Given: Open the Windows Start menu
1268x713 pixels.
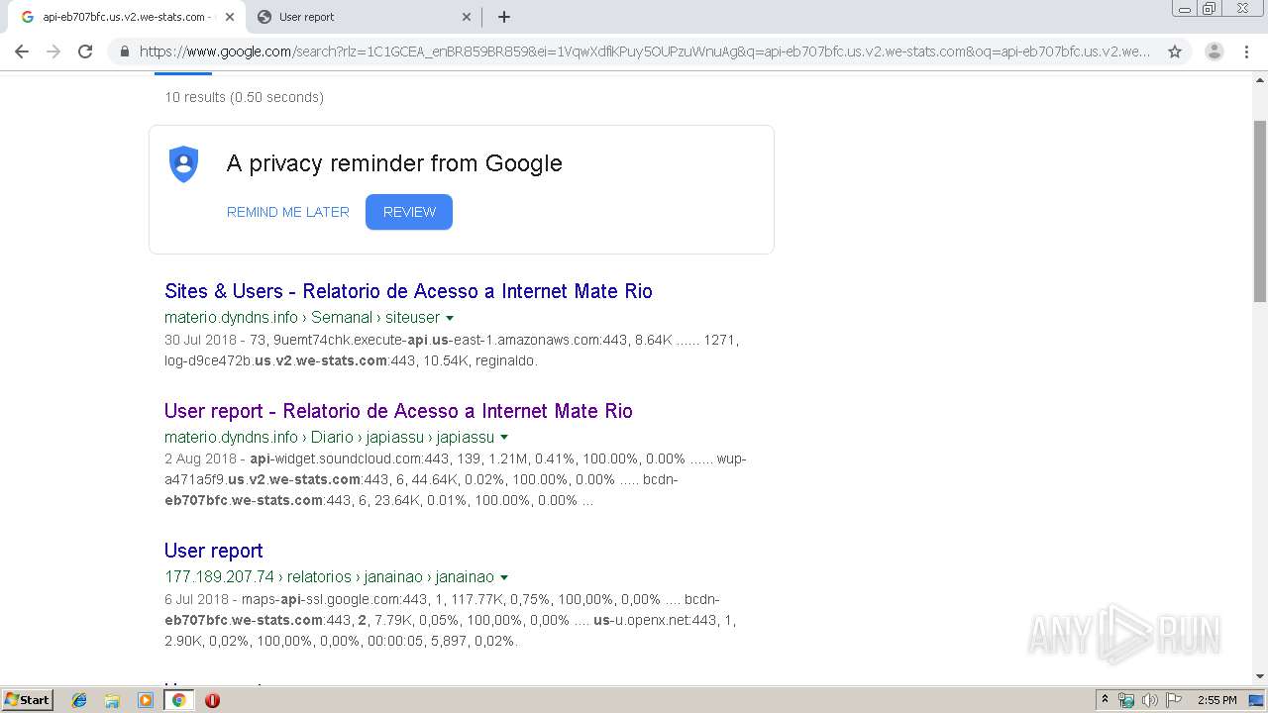Looking at the screenshot, I should click(28, 700).
